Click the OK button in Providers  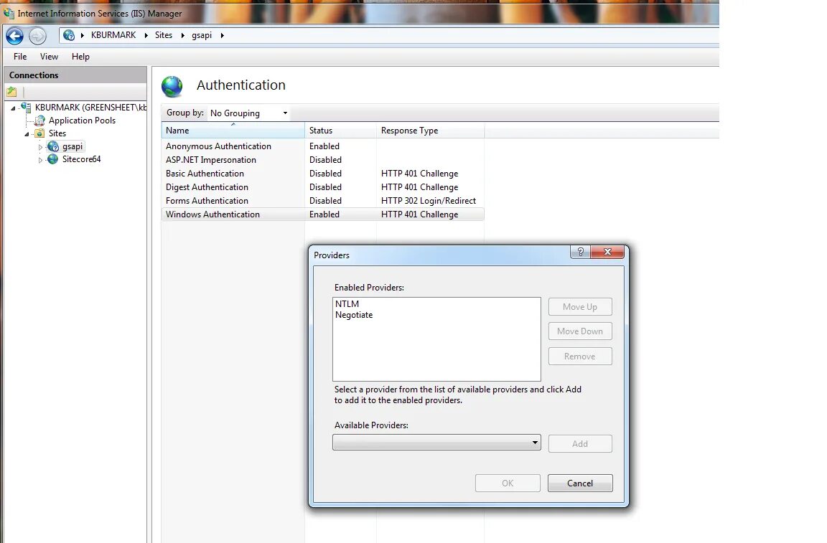coord(508,483)
